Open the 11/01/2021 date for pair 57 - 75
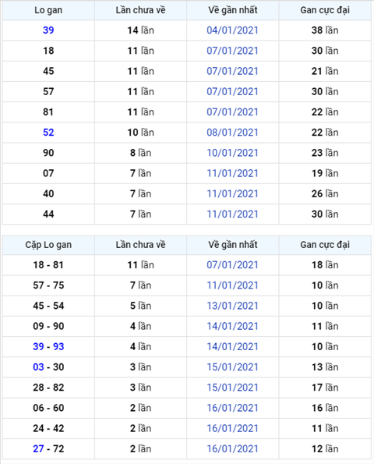 [x=232, y=285]
